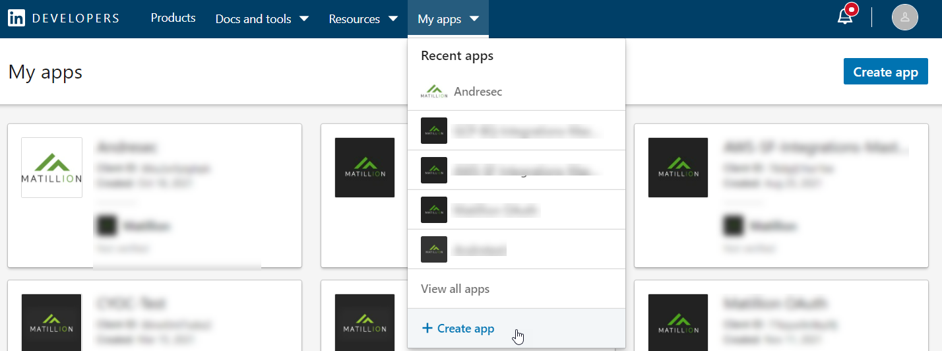The height and width of the screenshot is (351, 942).
Task: Select the Matillion OAuth recent app
Action: click(x=517, y=210)
